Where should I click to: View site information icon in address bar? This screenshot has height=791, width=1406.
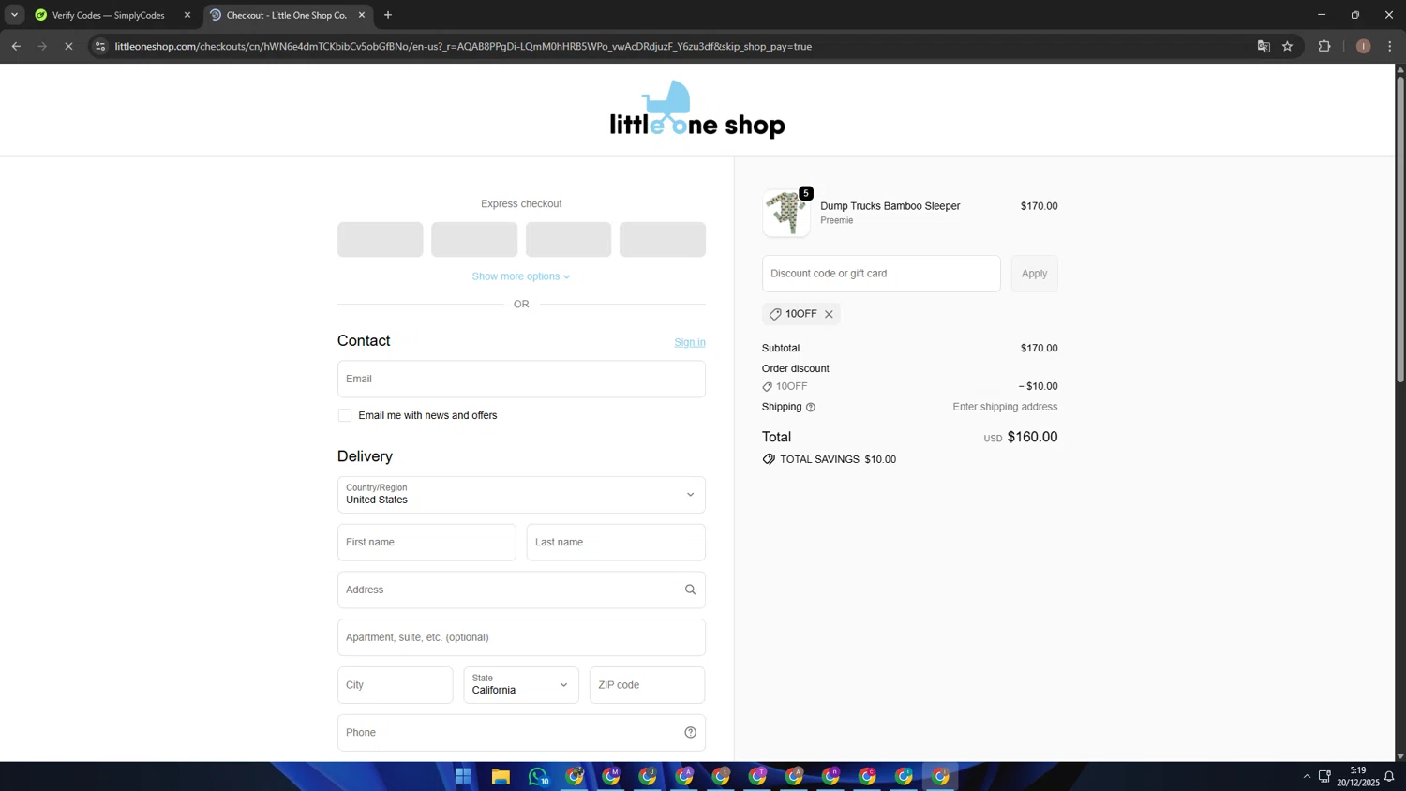[x=100, y=46]
